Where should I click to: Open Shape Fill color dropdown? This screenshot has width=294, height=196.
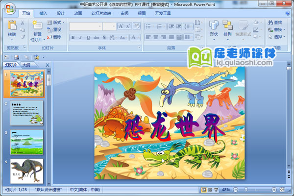[x=257, y=23]
